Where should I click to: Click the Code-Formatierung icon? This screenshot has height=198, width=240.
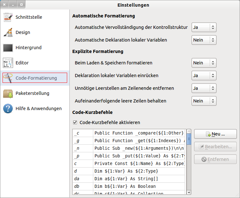8,78
